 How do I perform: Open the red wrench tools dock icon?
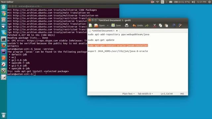coord(4,64)
